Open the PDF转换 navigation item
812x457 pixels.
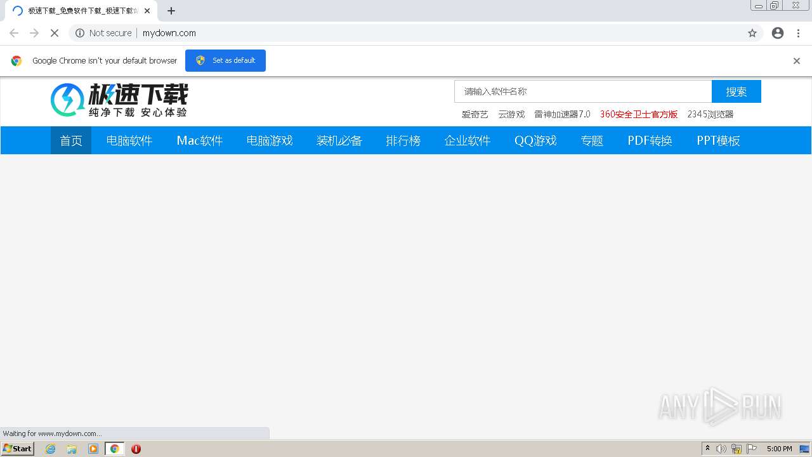click(650, 140)
